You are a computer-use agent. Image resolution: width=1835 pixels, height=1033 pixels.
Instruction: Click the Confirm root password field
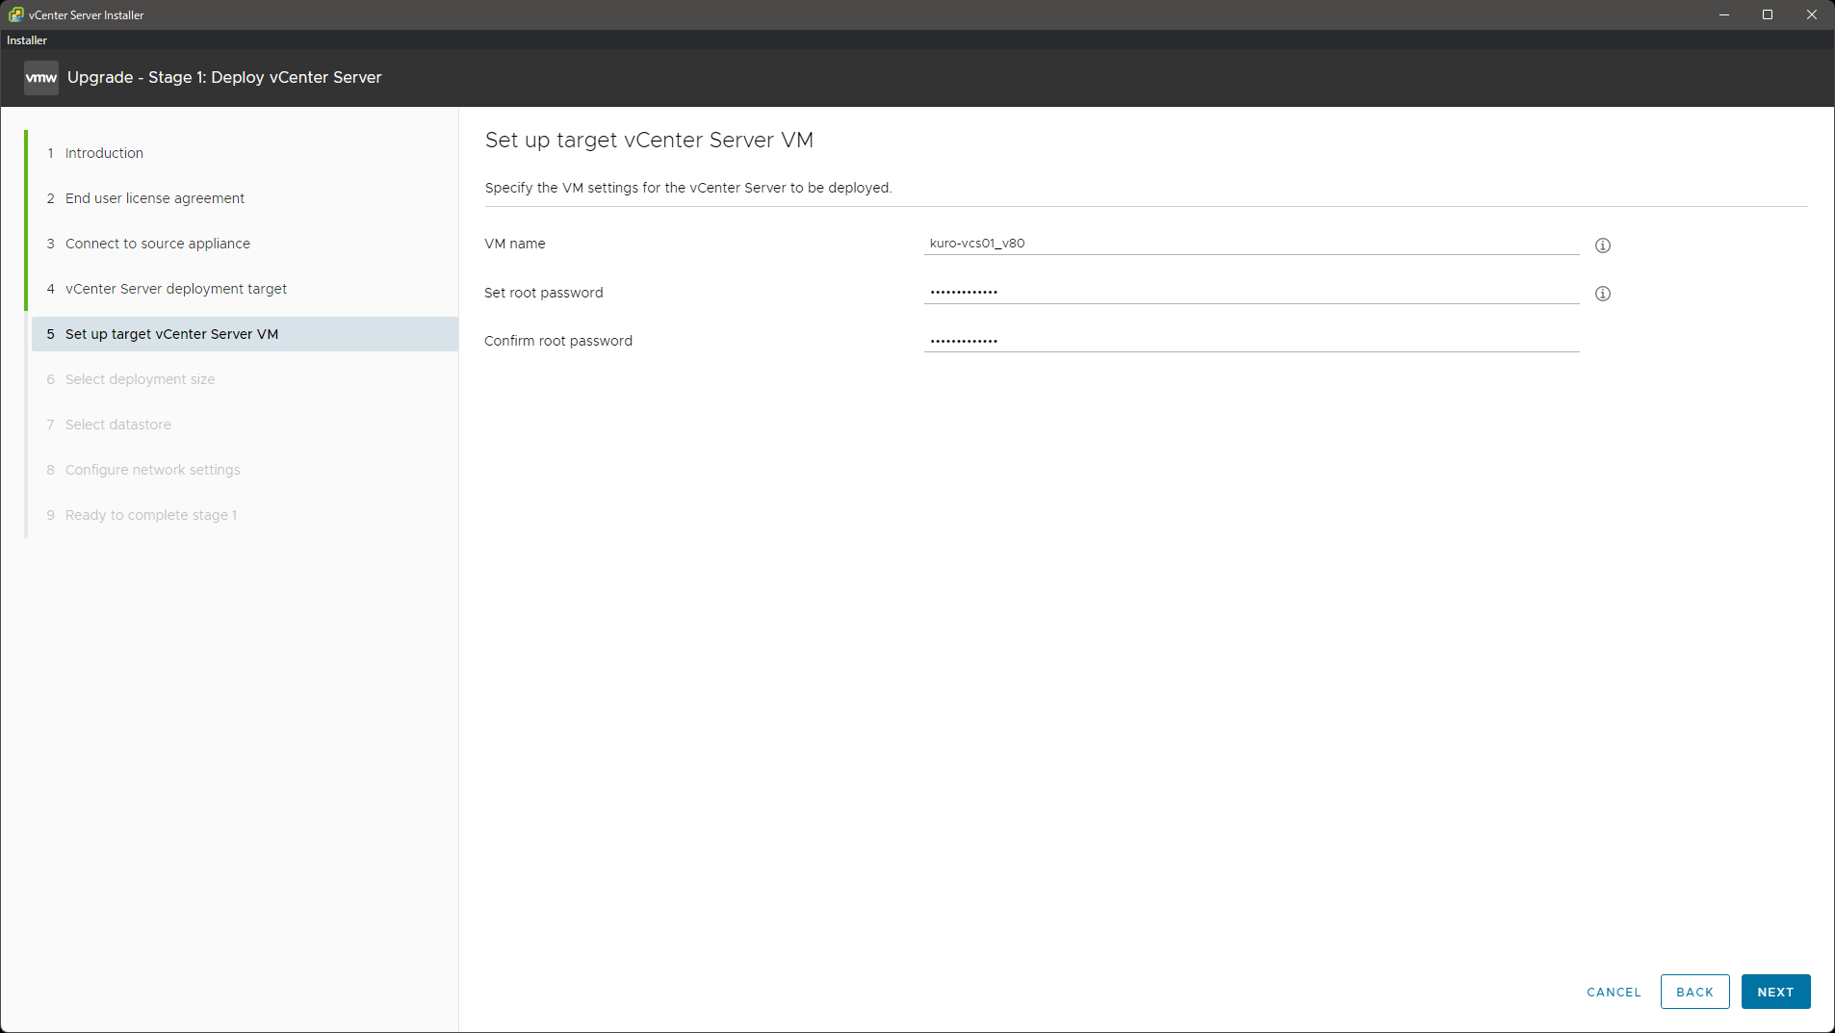pyautogui.click(x=1250, y=341)
